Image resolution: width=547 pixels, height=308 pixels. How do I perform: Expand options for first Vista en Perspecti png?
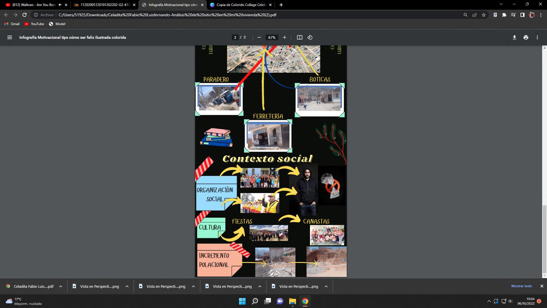point(127,286)
